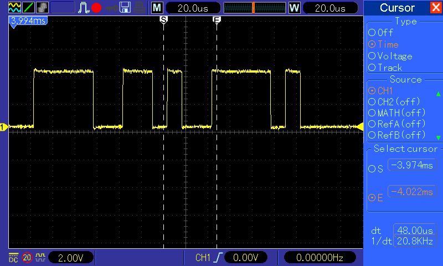Click the red 20 bandwidth limit icon
This screenshot has width=443, height=266.
(27, 258)
